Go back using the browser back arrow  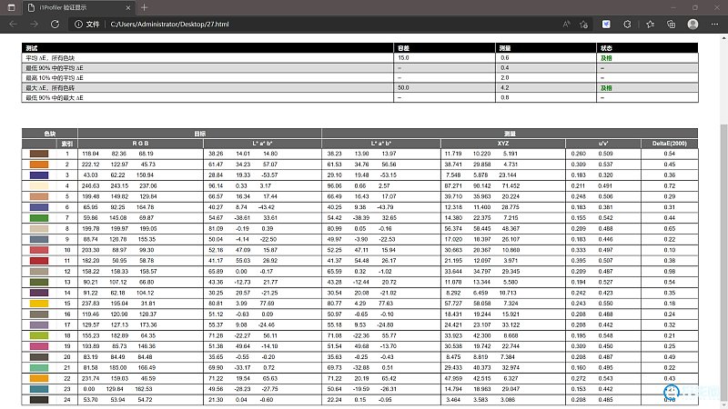(11, 24)
